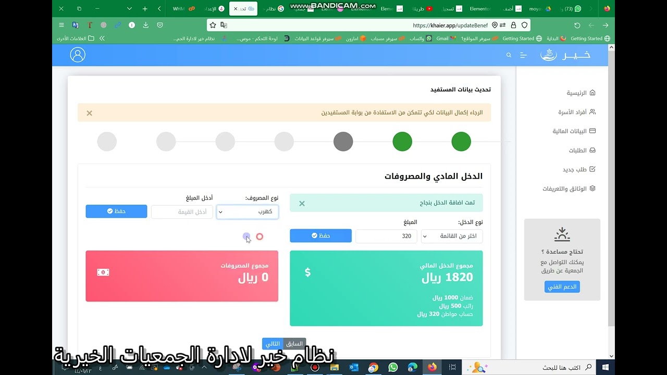Click the shield tracking-protection icon
Screen dimensions: 667x375
point(525,25)
